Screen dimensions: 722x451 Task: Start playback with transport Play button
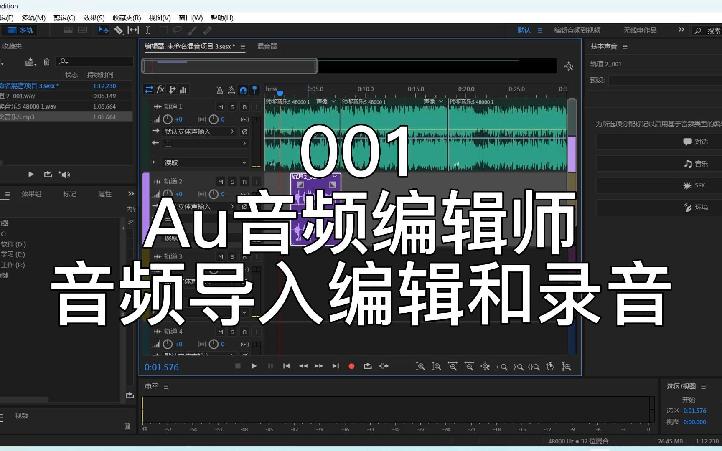point(254,366)
